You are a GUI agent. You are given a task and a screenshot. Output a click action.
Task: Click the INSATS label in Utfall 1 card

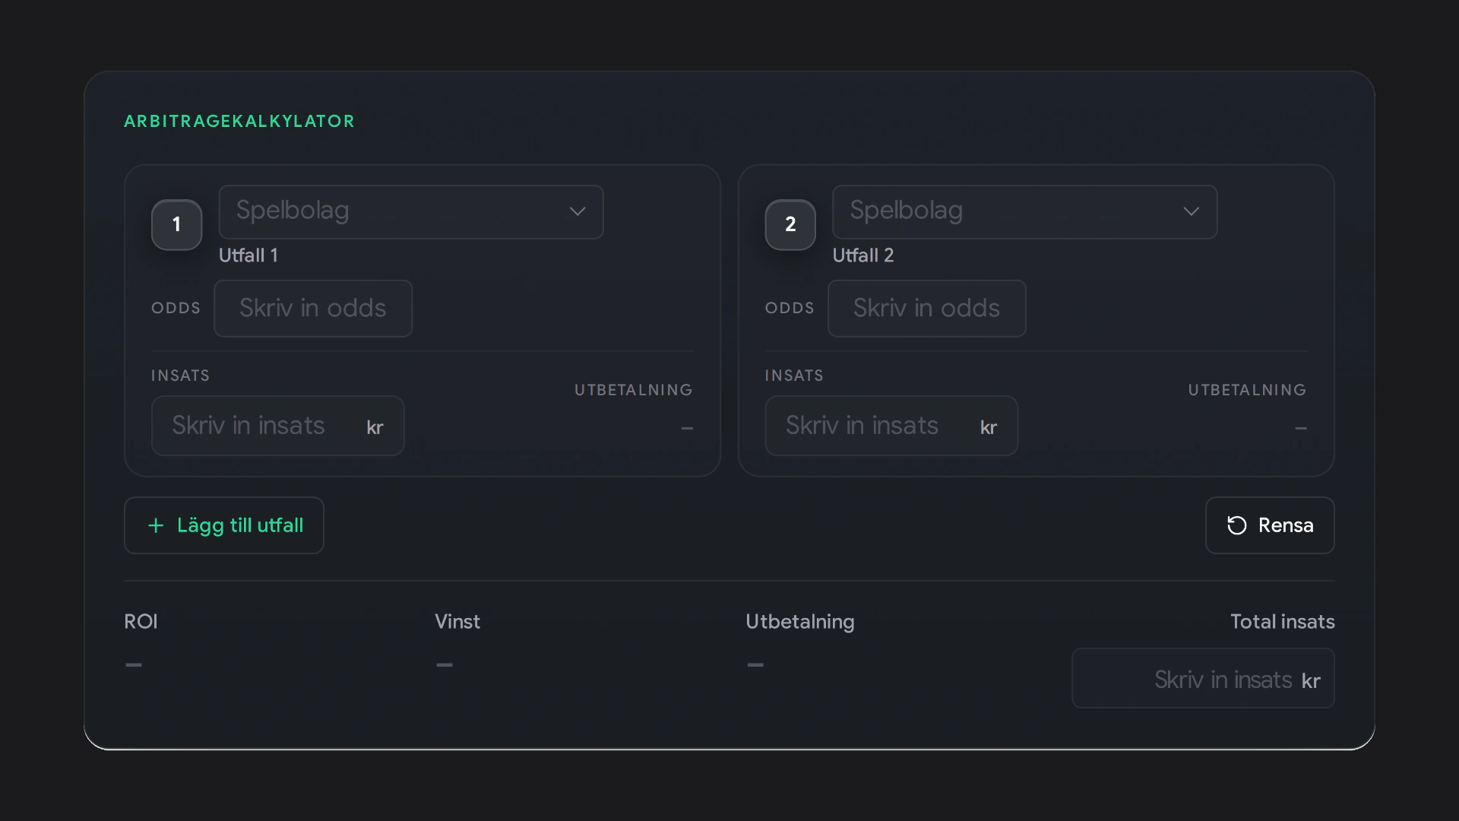coord(180,376)
